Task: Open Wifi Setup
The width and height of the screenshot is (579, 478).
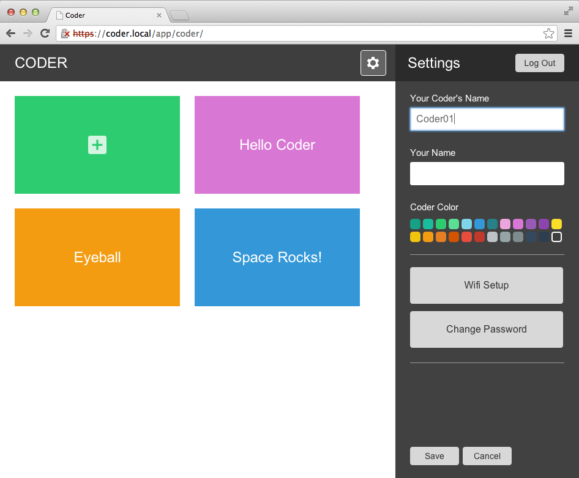Action: [487, 285]
